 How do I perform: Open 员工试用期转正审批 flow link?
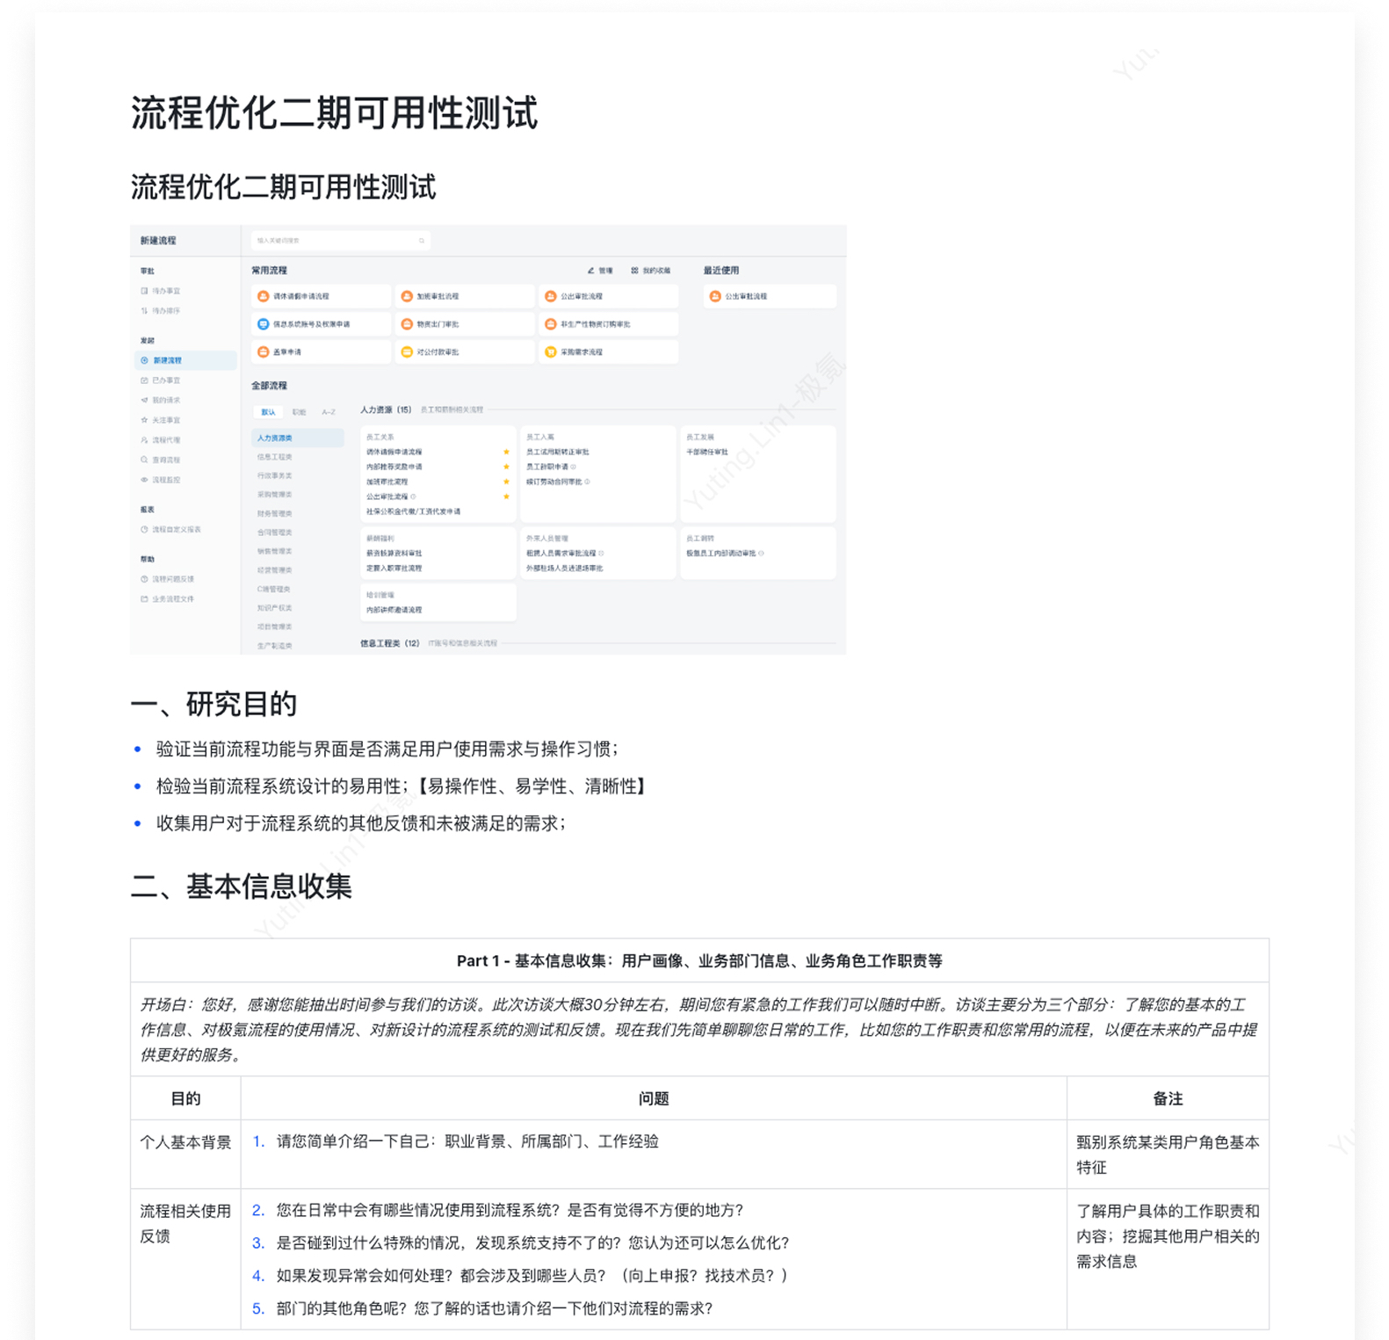pos(557,452)
